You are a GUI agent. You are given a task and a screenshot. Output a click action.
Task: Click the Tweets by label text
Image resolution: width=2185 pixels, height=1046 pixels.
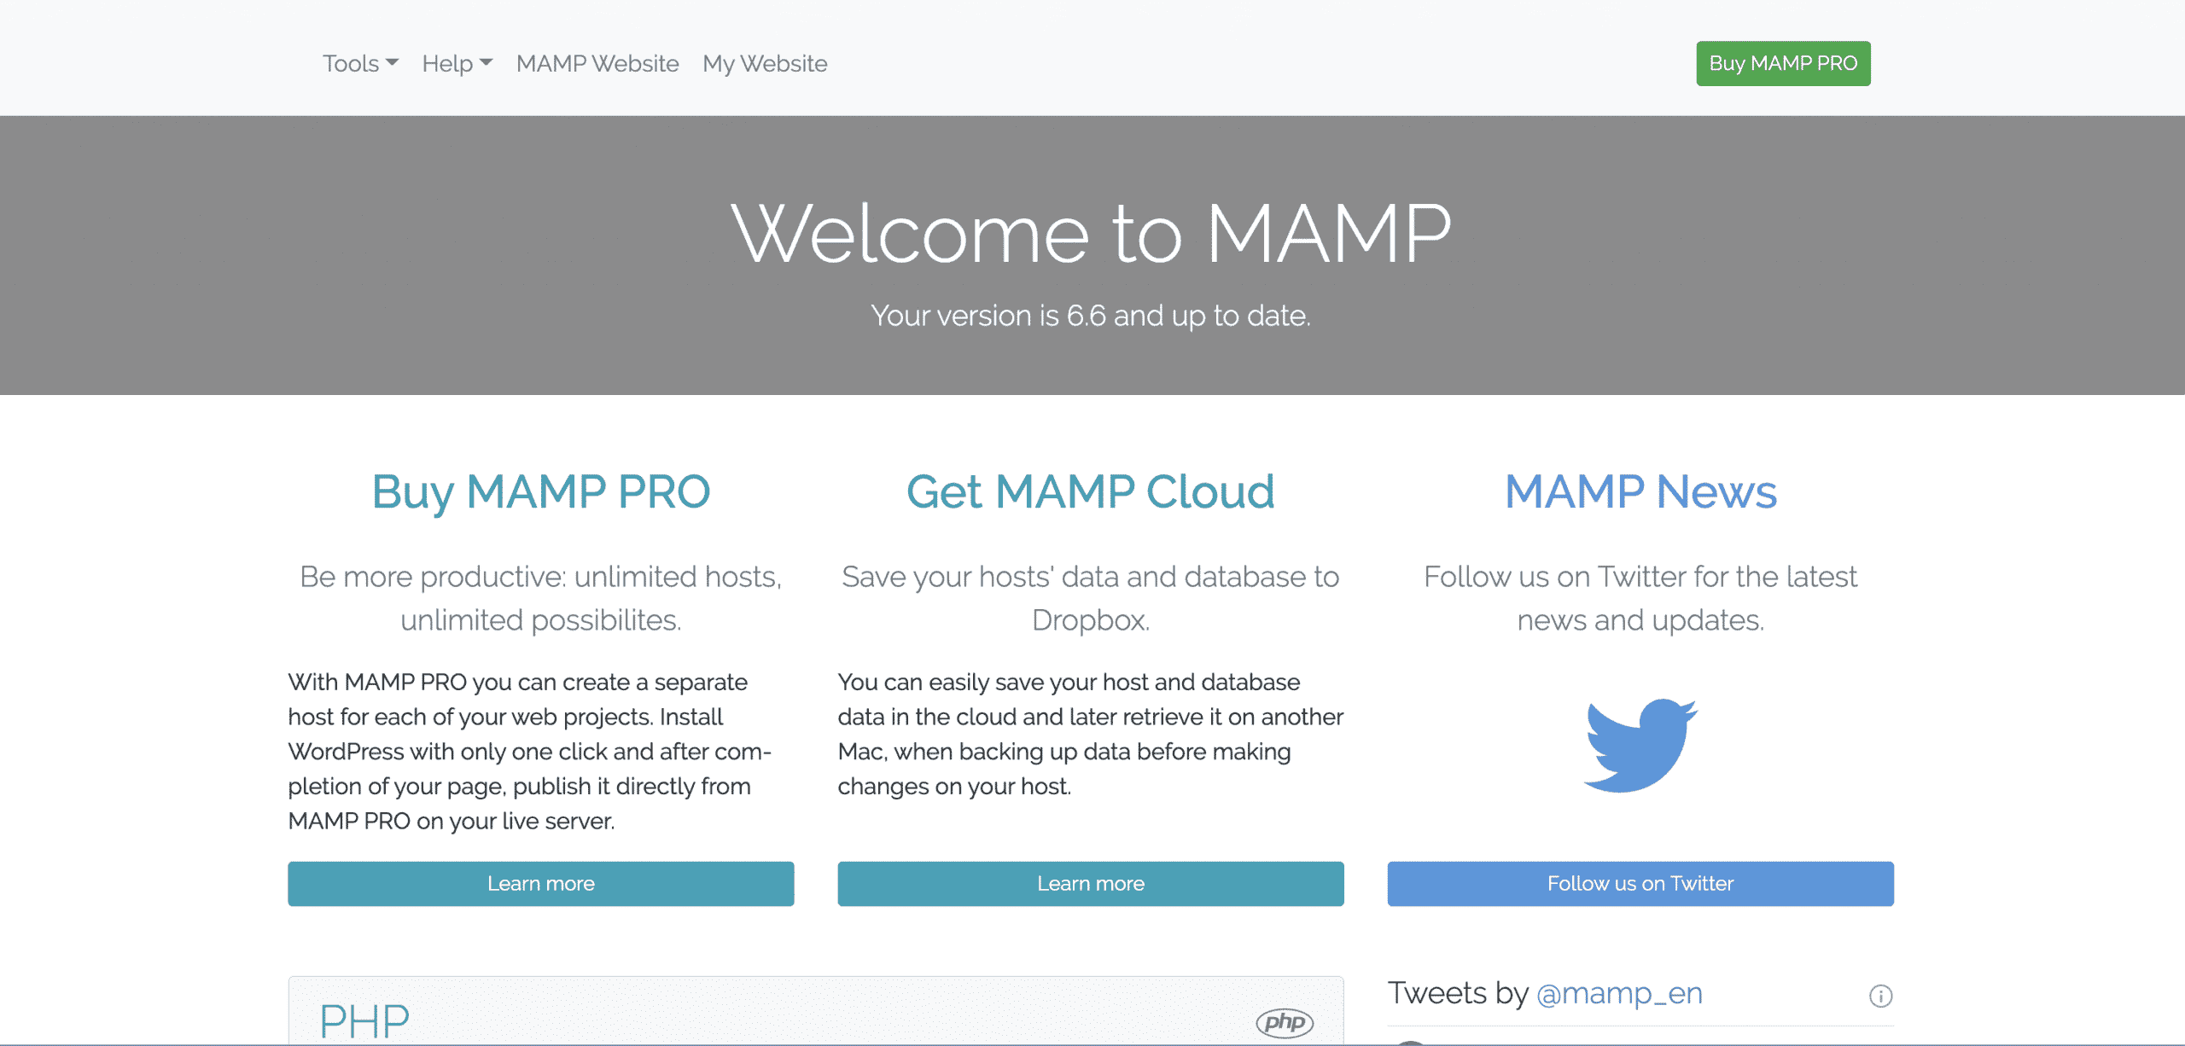(x=1458, y=993)
